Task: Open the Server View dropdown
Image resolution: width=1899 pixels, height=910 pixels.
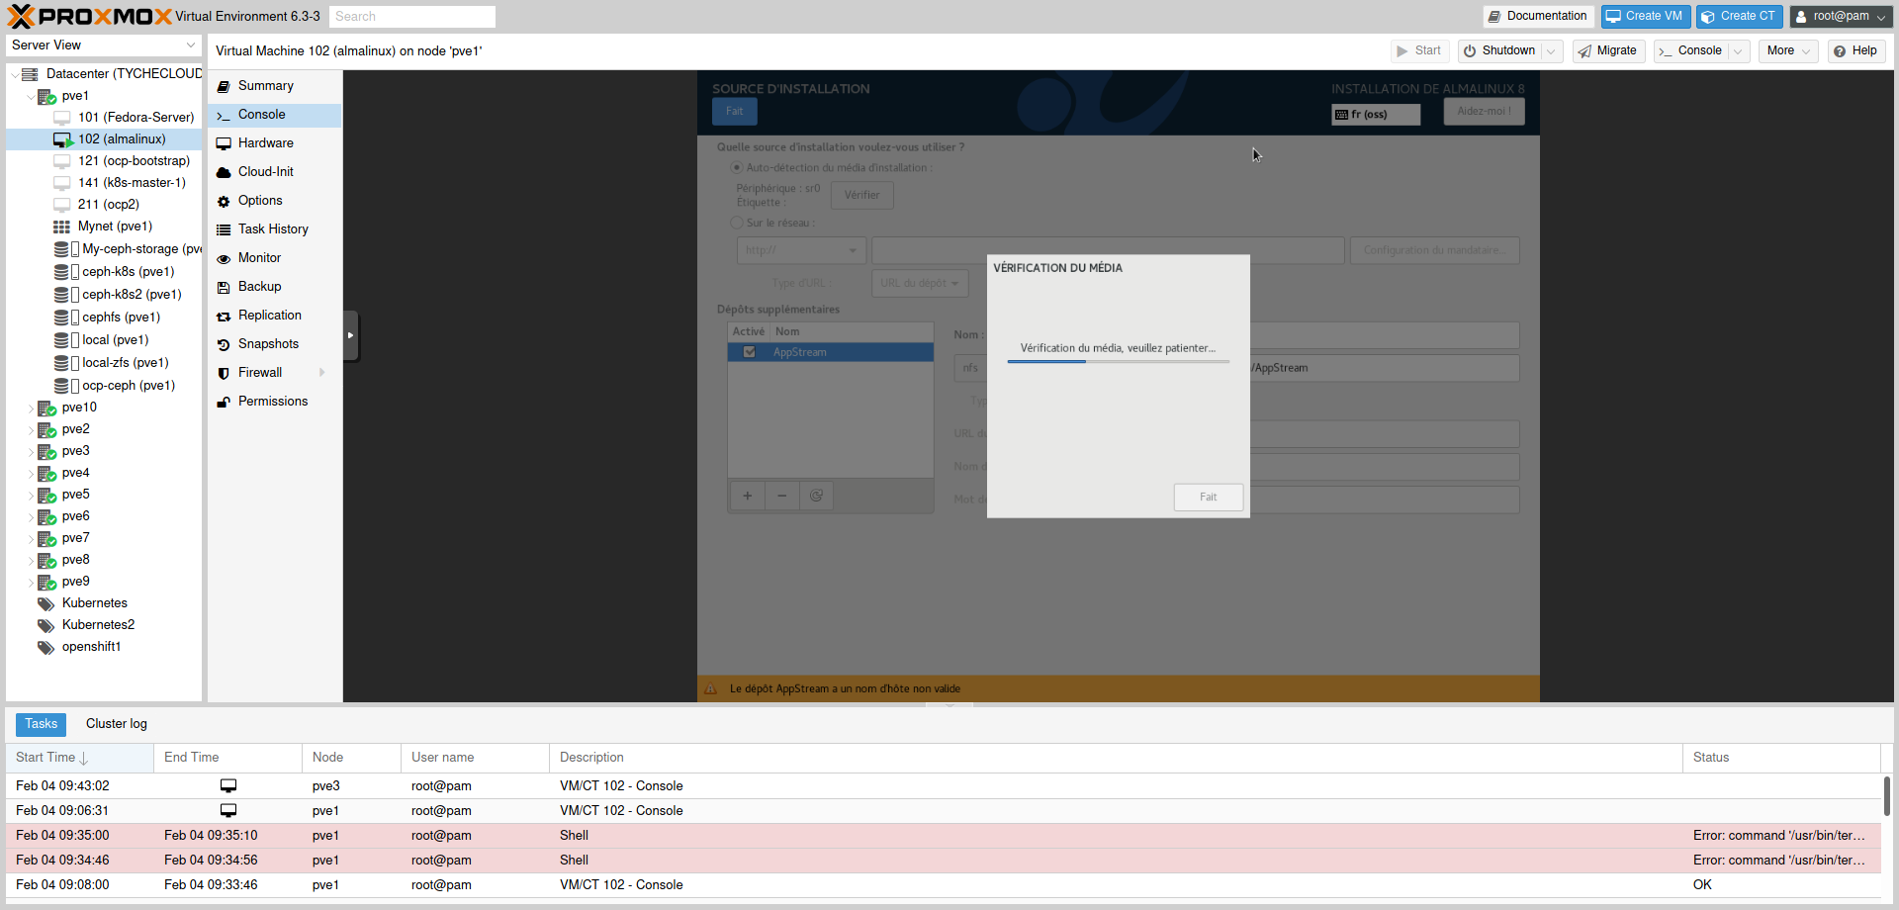Action: tap(191, 45)
